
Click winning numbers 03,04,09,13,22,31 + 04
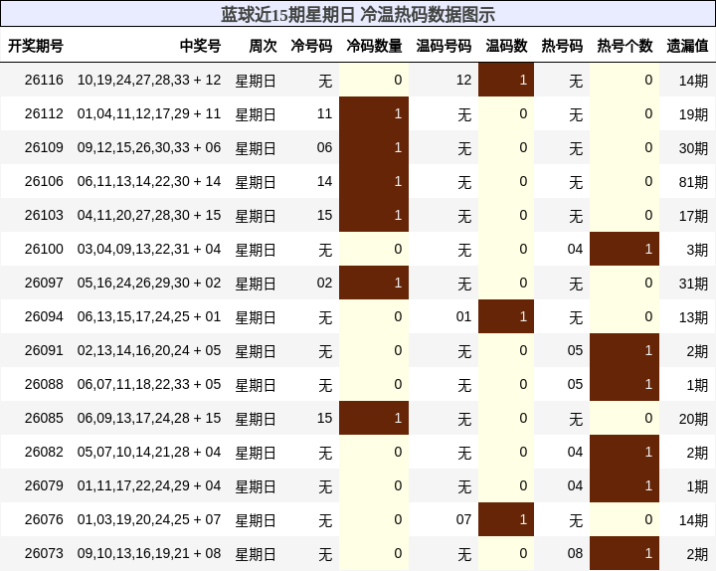[x=149, y=249]
